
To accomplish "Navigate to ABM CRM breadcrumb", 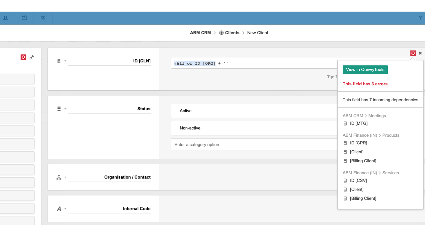I will [x=200, y=33].
